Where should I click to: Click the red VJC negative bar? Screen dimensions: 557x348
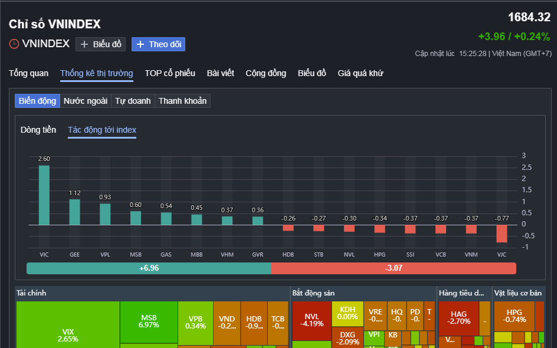[x=502, y=234]
